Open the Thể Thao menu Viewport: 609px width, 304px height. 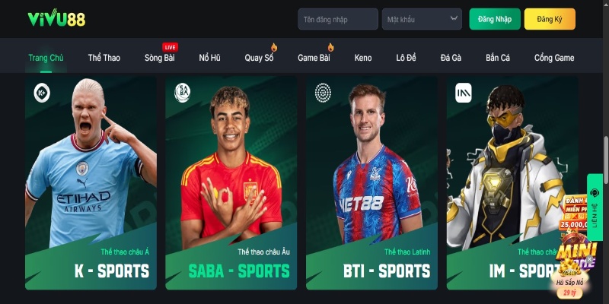[104, 58]
